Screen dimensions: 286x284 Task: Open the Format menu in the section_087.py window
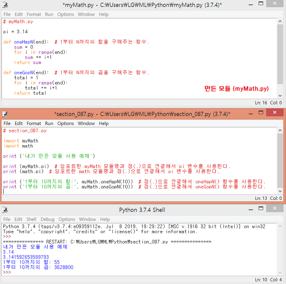(34, 123)
